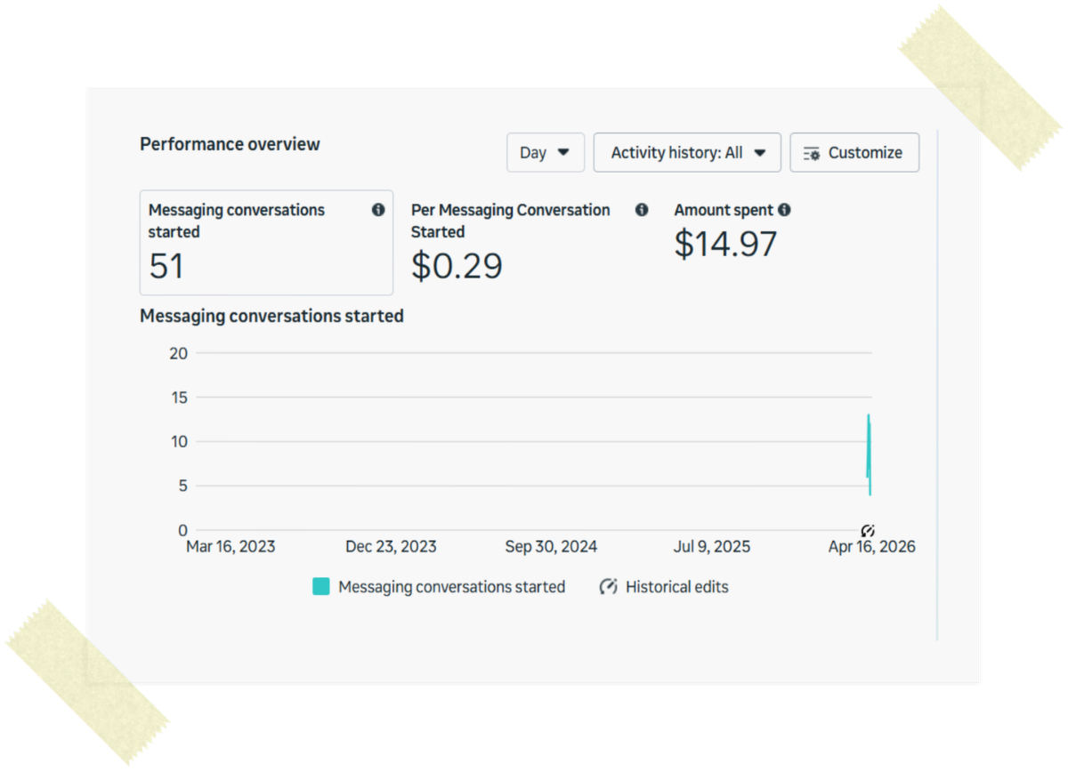1068x772 pixels.
Task: Click the Amount spent label
Action: point(724,210)
